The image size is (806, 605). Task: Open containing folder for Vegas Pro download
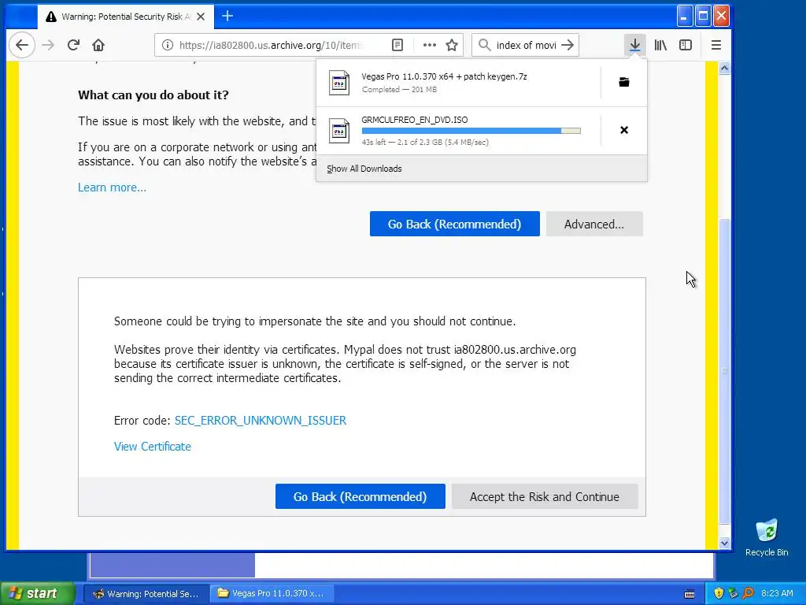[x=624, y=82]
